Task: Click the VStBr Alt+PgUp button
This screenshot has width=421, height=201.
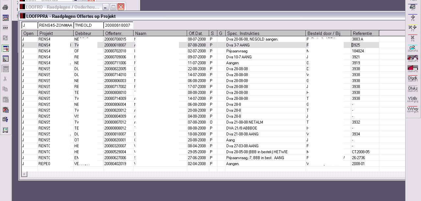Action: point(413,100)
